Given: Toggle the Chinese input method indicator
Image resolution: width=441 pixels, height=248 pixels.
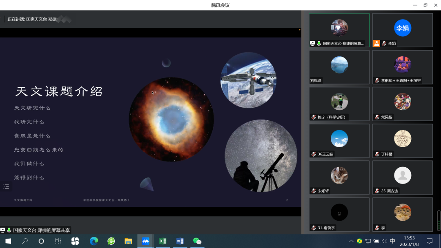Looking at the screenshot, I should pyautogui.click(x=392, y=241).
